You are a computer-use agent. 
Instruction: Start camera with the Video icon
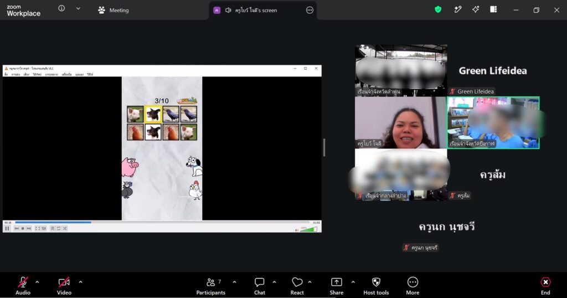64,282
